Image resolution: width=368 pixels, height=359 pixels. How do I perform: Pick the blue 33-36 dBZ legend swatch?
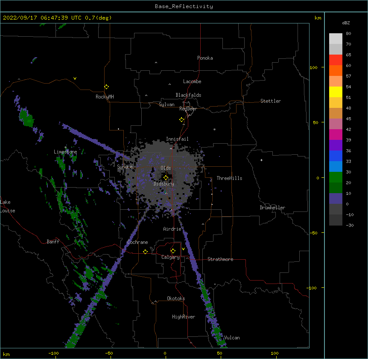coord(336,156)
